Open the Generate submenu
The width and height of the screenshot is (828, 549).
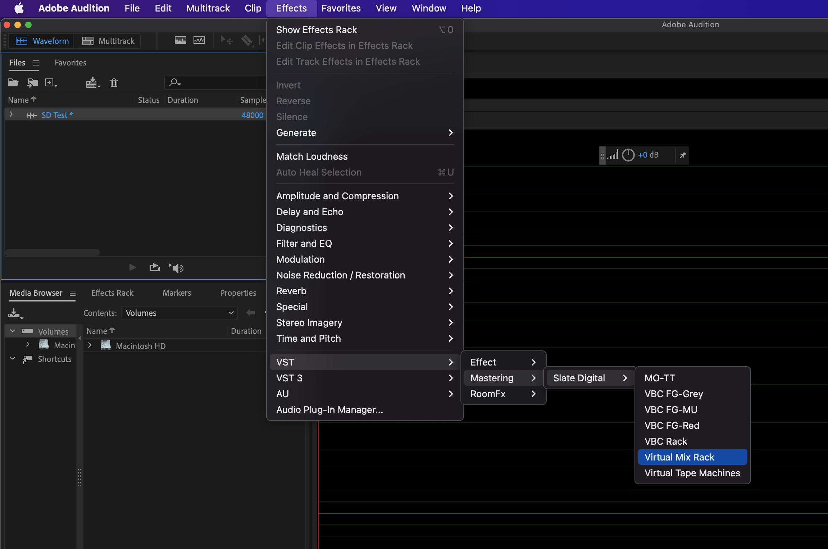pos(365,133)
